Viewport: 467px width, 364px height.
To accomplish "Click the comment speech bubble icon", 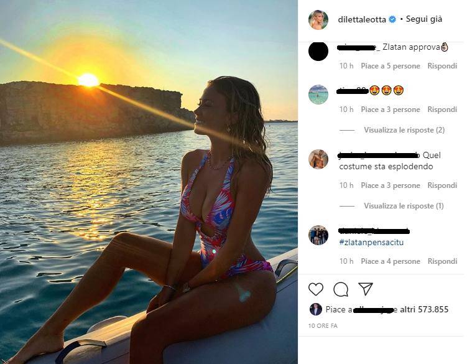I will tap(341, 289).
